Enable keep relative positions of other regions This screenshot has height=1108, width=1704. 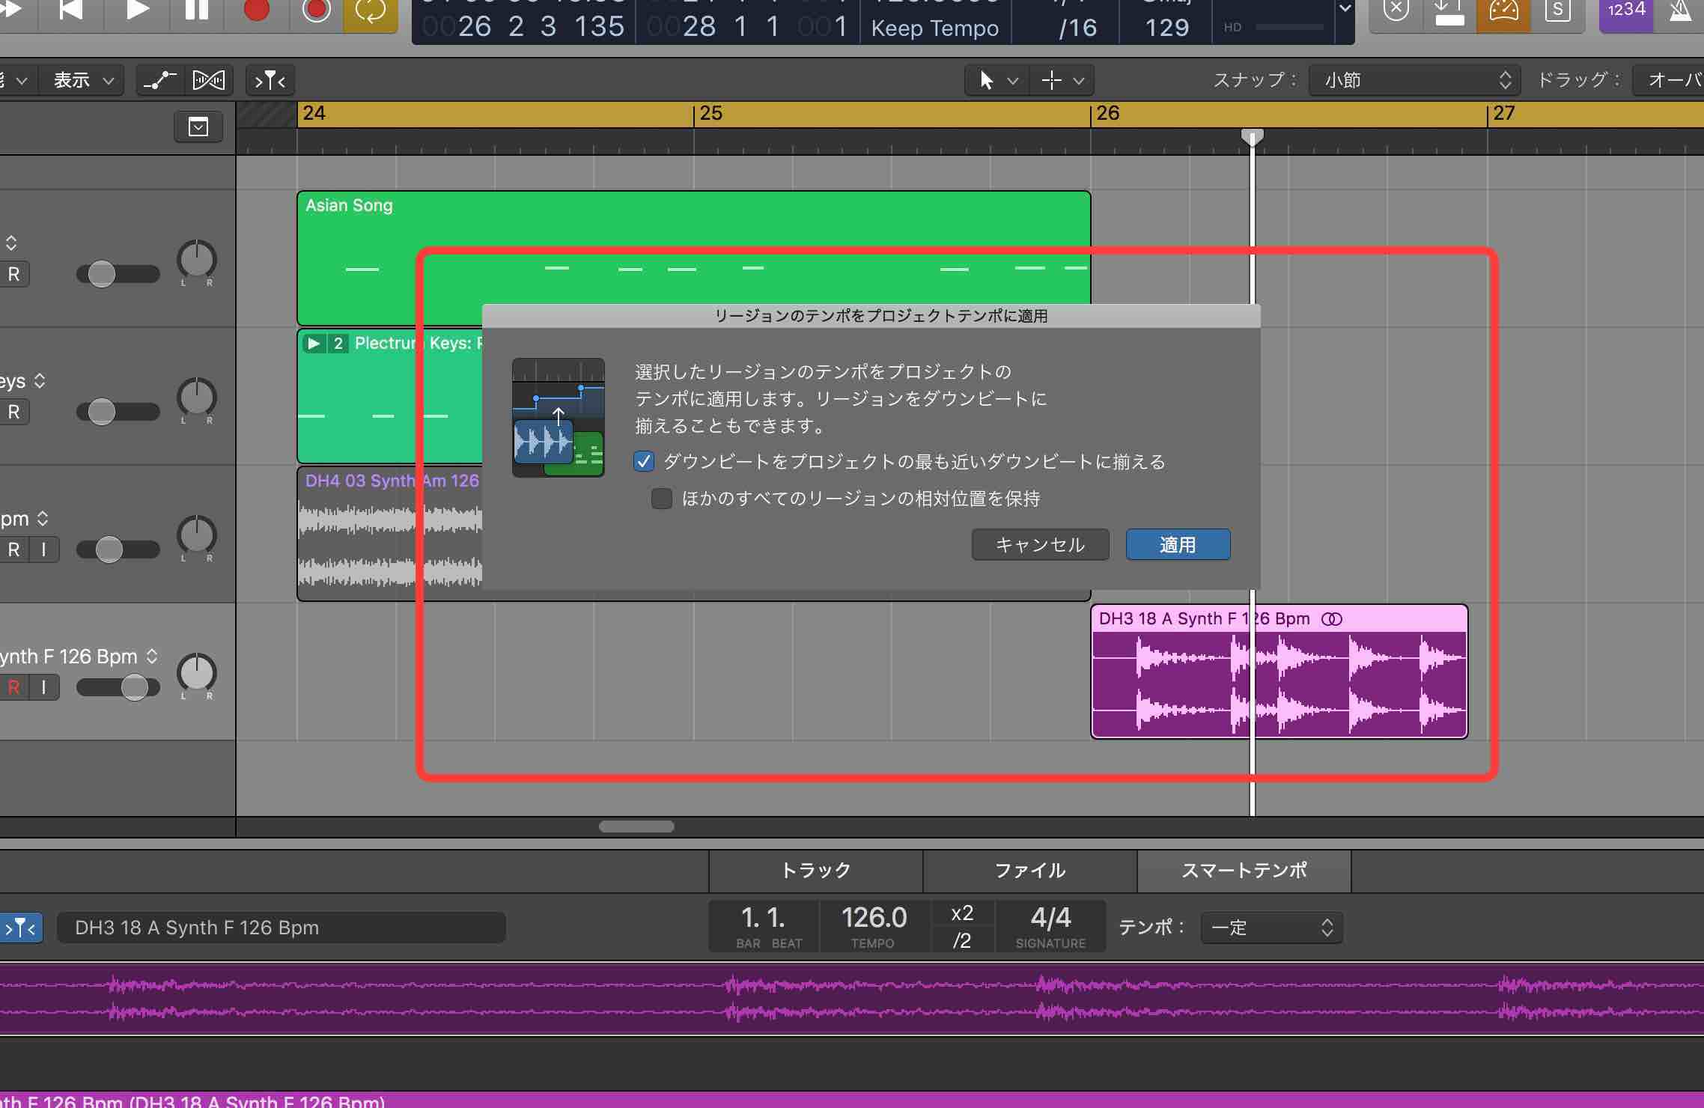tap(662, 499)
